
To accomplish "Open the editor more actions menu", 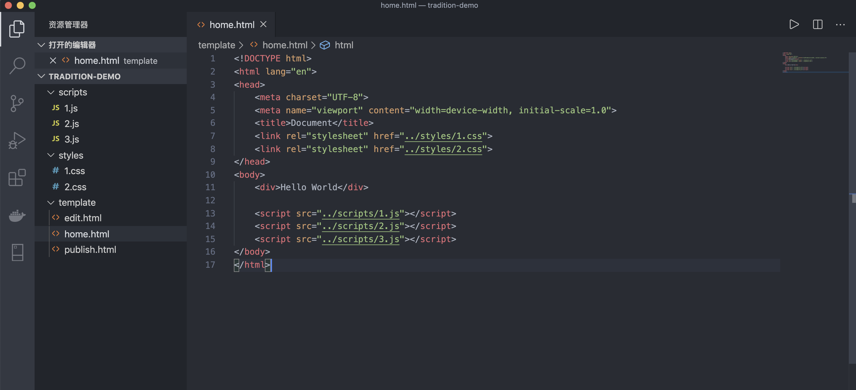I will pyautogui.click(x=840, y=24).
